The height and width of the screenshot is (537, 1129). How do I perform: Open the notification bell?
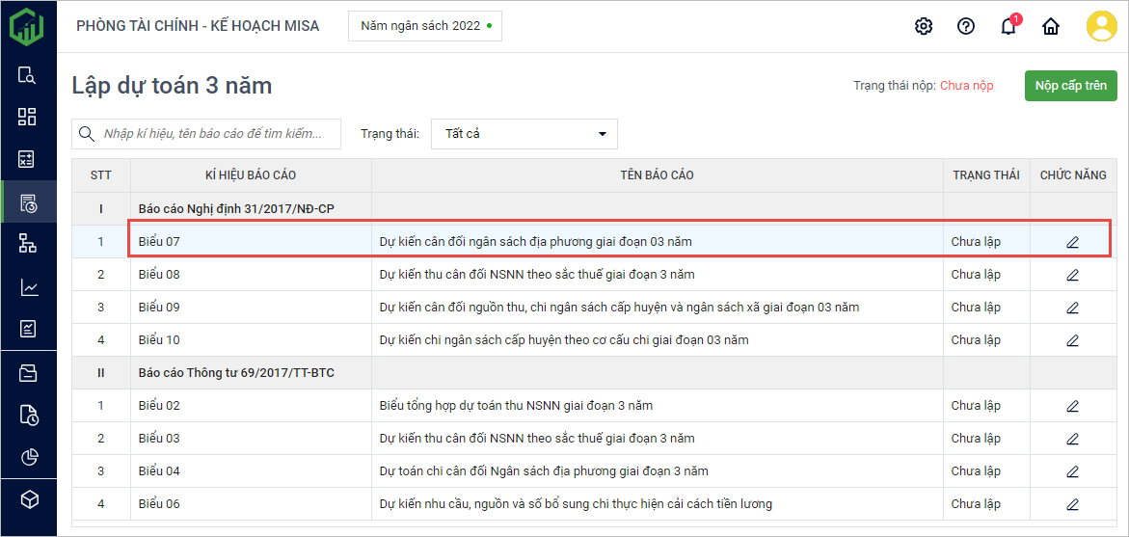point(1008,26)
